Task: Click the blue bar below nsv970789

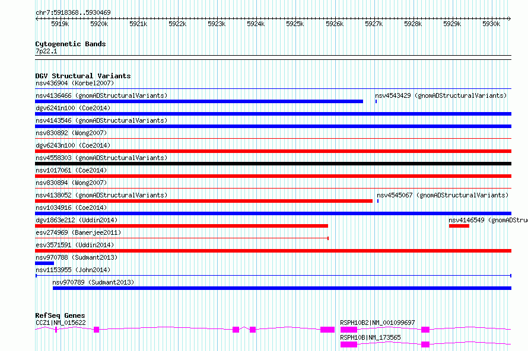Action: (282, 288)
